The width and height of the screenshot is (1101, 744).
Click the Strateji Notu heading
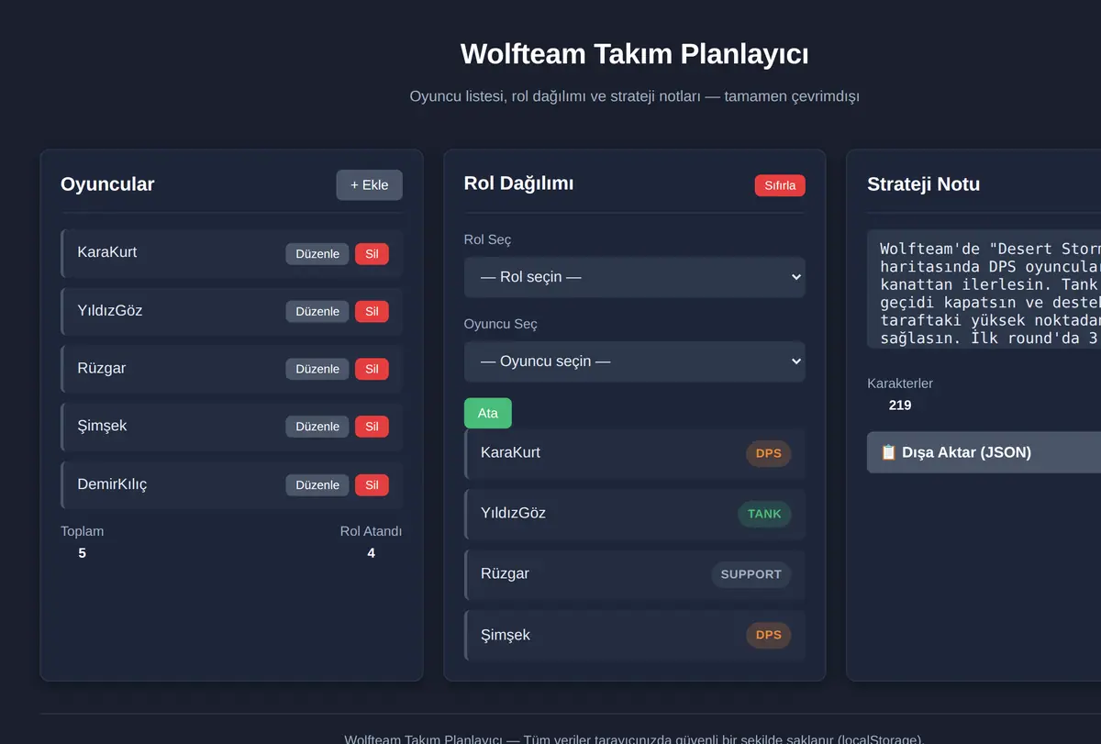[923, 184]
